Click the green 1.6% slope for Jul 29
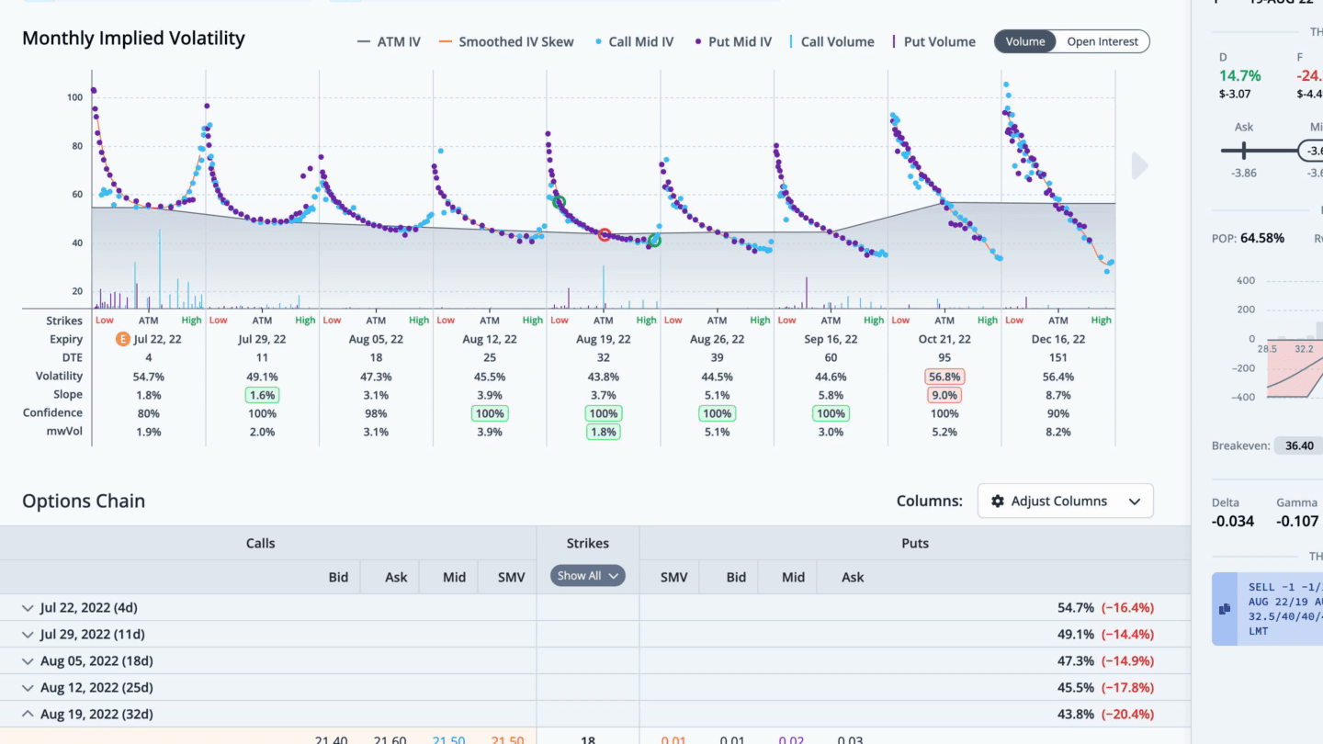 click(262, 395)
